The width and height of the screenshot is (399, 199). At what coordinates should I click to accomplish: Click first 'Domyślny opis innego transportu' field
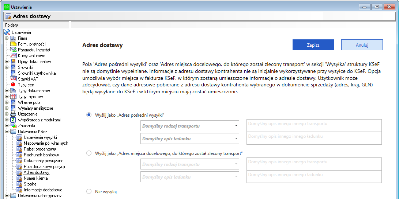(314, 125)
